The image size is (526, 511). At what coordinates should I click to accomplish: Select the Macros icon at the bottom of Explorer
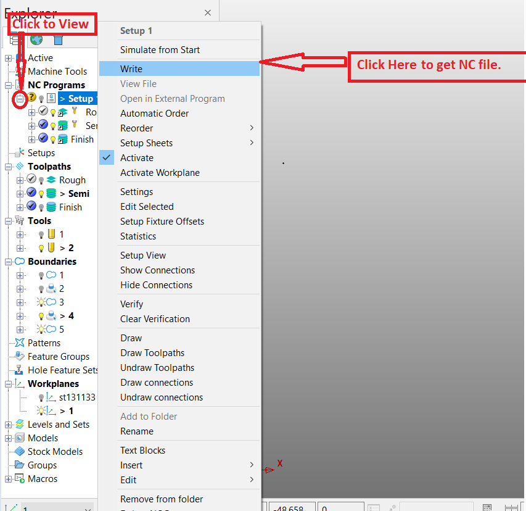(20, 479)
